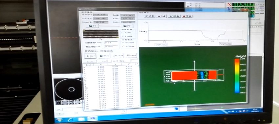
Task: Click the P2 point button
Action: pyautogui.click(x=127, y=26)
